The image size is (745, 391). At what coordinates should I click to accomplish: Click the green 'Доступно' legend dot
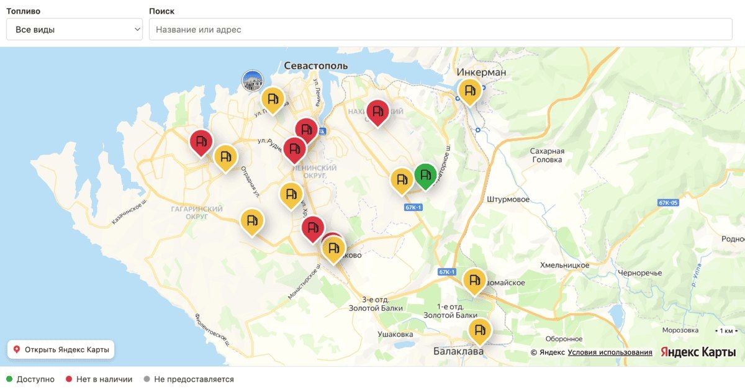(9, 379)
